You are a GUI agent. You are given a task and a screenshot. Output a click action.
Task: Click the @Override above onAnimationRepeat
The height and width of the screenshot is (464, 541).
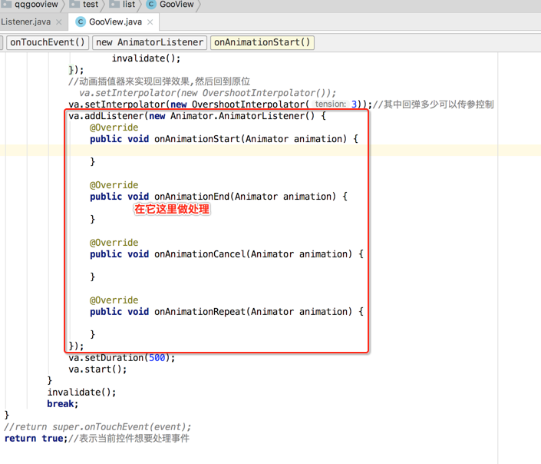click(114, 300)
